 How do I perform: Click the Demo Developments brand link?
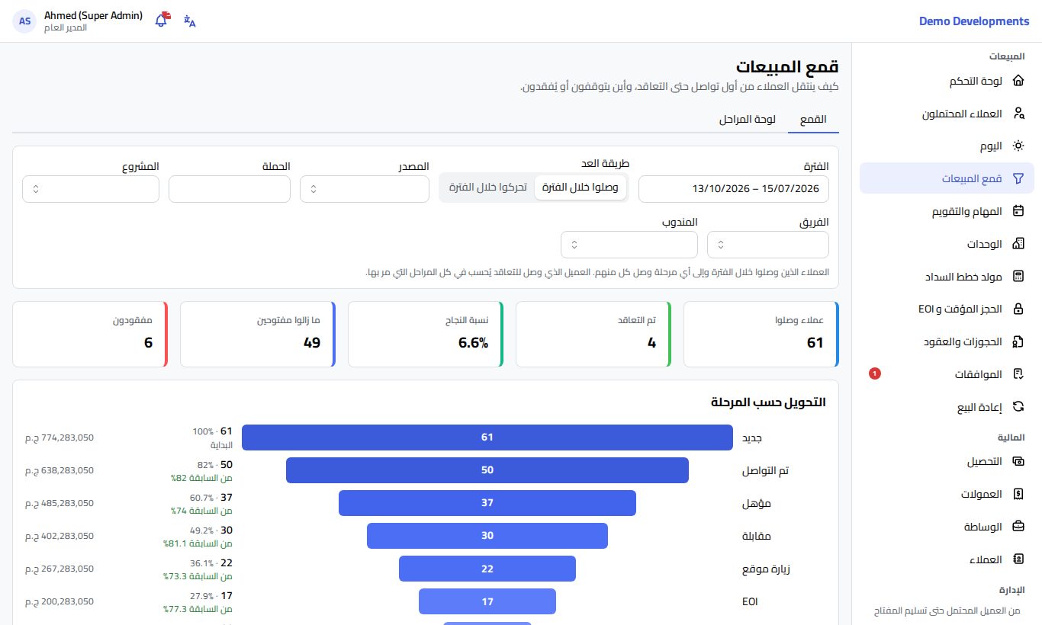point(974,21)
